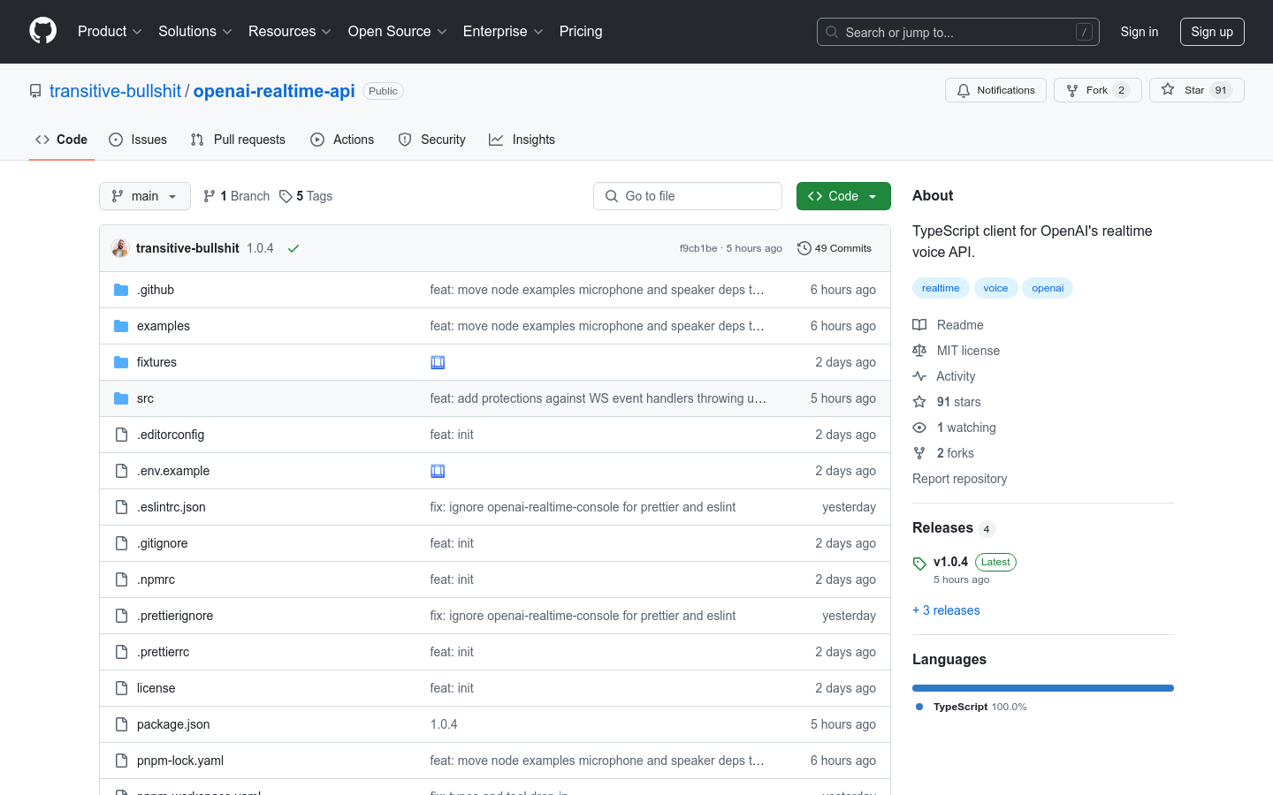Click the Sign in link
The height and width of the screenshot is (795, 1273).
coord(1140,32)
